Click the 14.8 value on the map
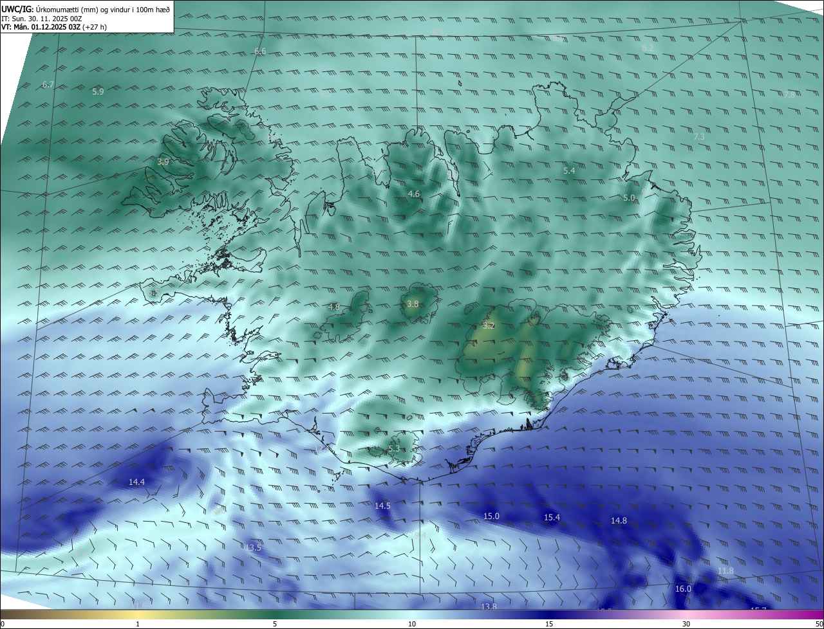824x629 pixels. click(x=619, y=520)
